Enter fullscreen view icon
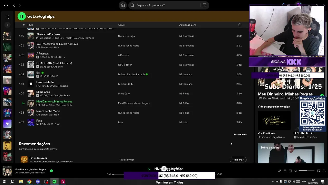This screenshot has height=185, width=328. tap(324, 171)
